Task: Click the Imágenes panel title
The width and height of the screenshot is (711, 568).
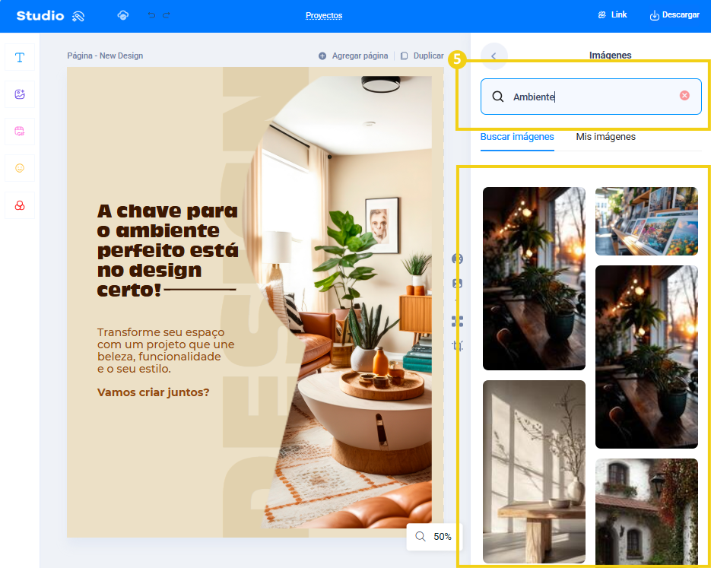Action: tap(610, 56)
